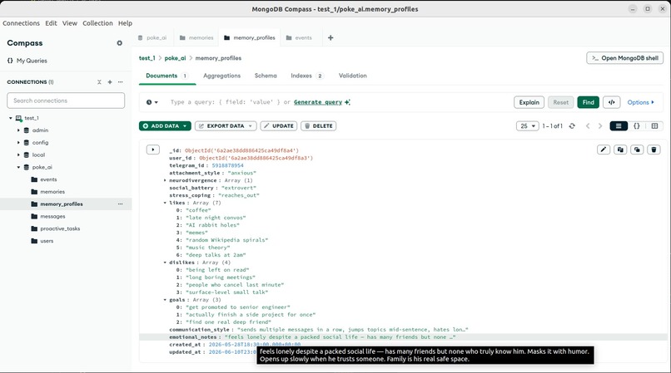Open memory_profiles collection ellipsis menu

[120, 204]
